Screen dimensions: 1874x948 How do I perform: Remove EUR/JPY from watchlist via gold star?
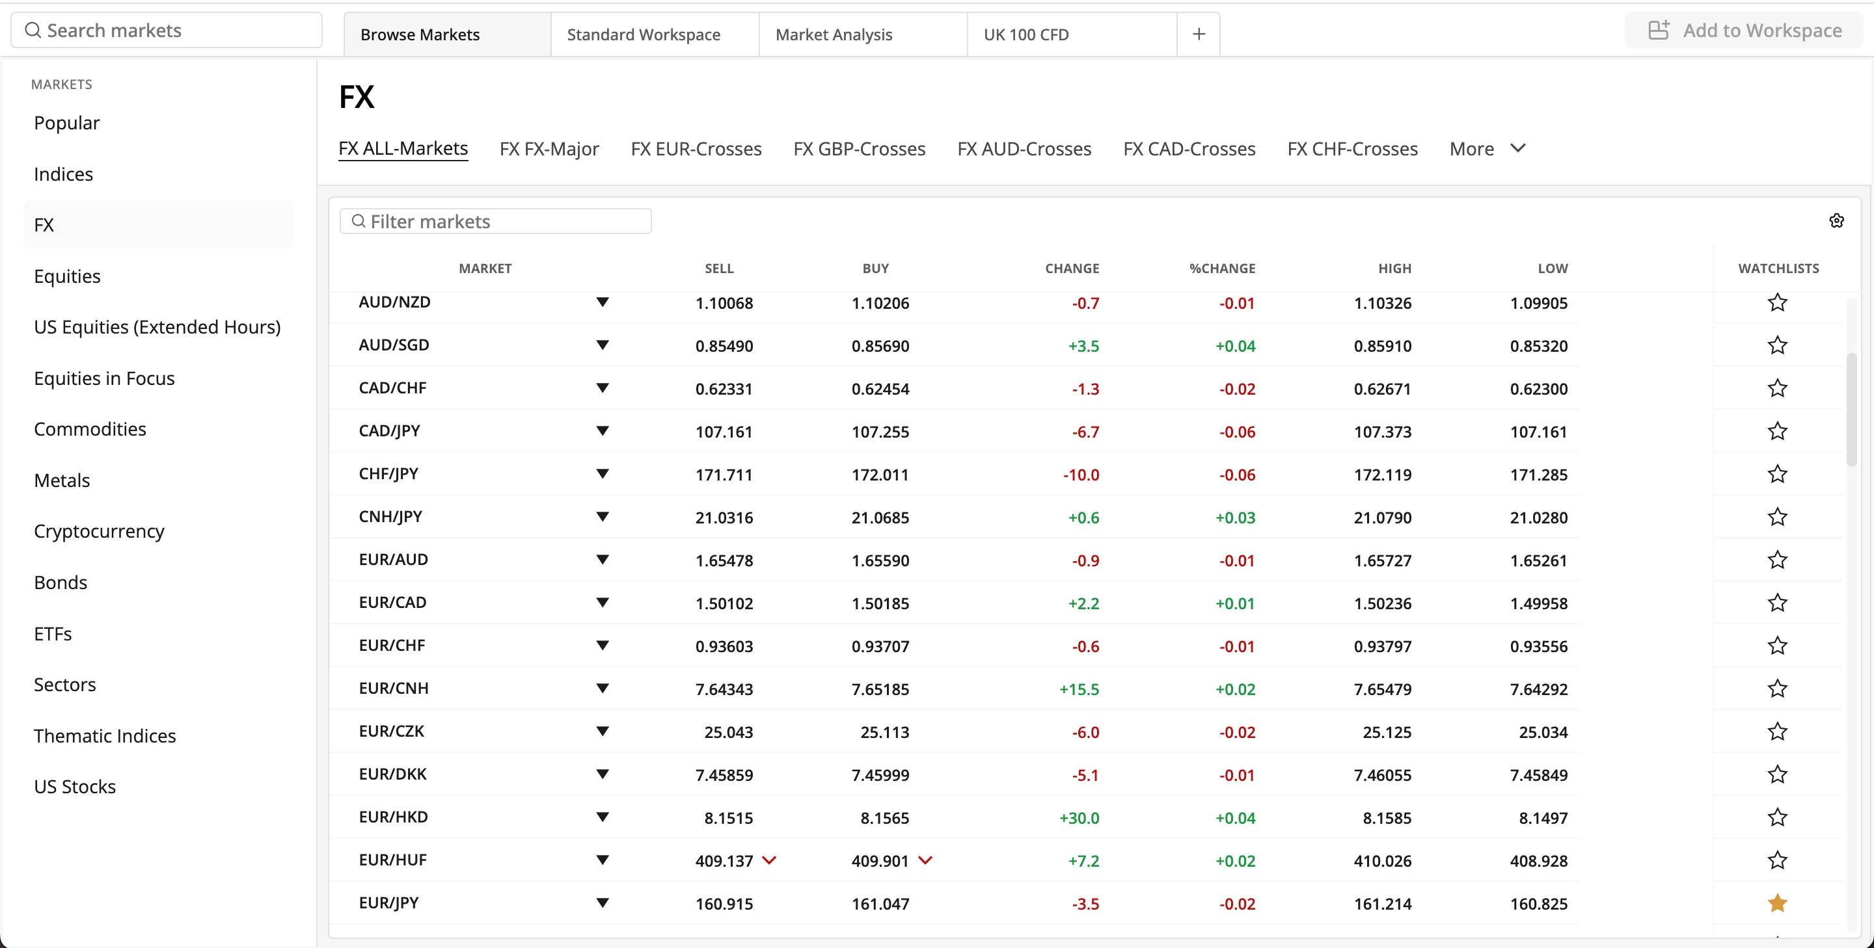(1777, 904)
